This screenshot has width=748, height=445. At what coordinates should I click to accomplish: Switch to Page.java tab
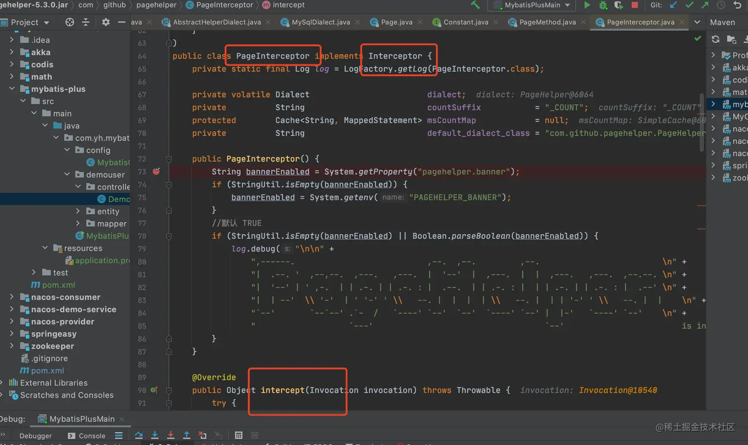click(x=396, y=22)
